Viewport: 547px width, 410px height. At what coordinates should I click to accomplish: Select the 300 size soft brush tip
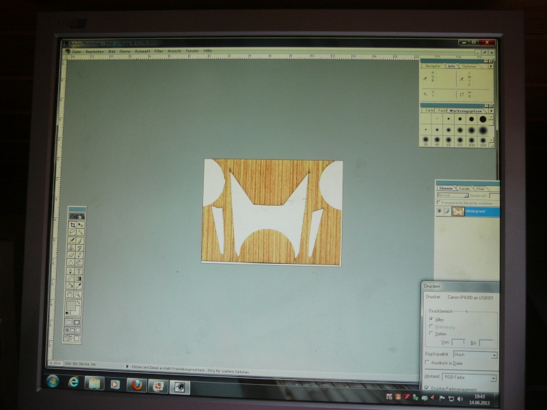click(483, 141)
